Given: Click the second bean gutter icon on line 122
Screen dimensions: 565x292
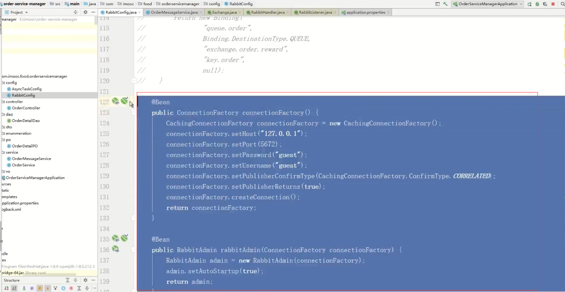Looking at the screenshot, I should [125, 101].
